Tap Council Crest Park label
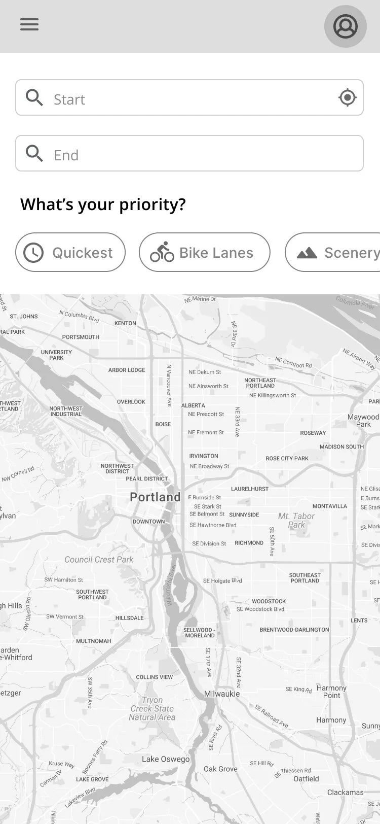The height and width of the screenshot is (824, 380). click(99, 560)
